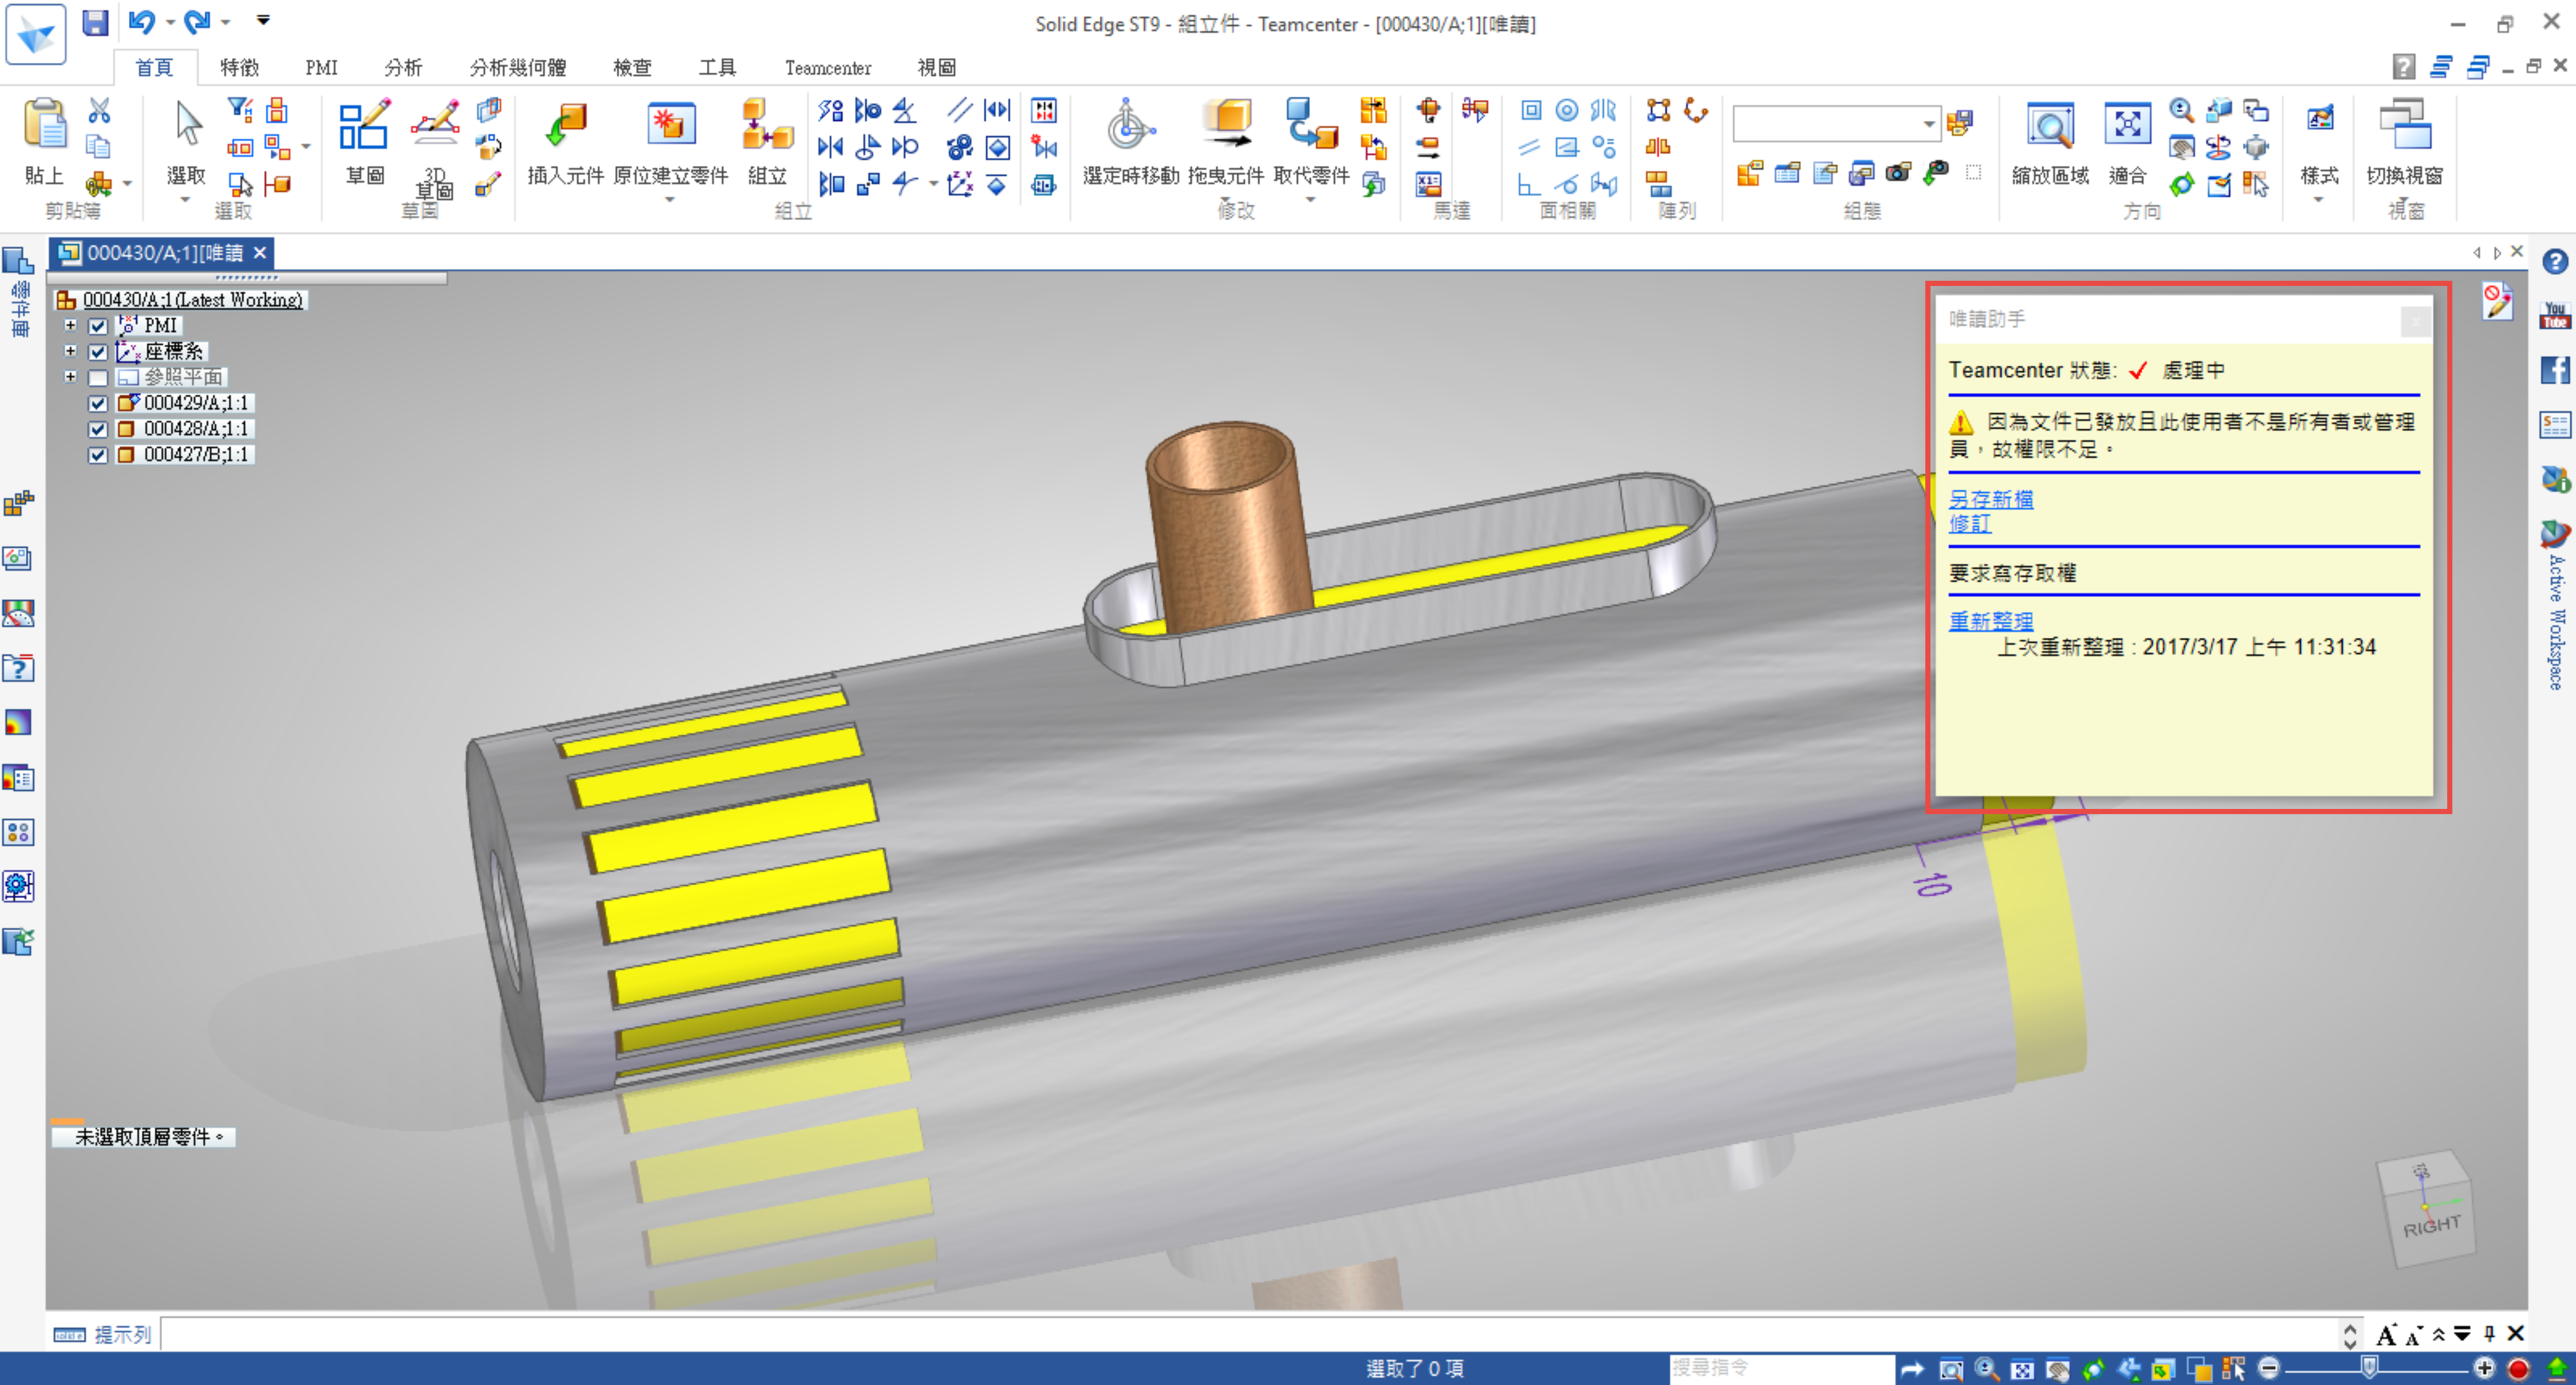Expand the 參照平面 tree node
Viewport: 2576px width, 1385px height.
coord(70,377)
